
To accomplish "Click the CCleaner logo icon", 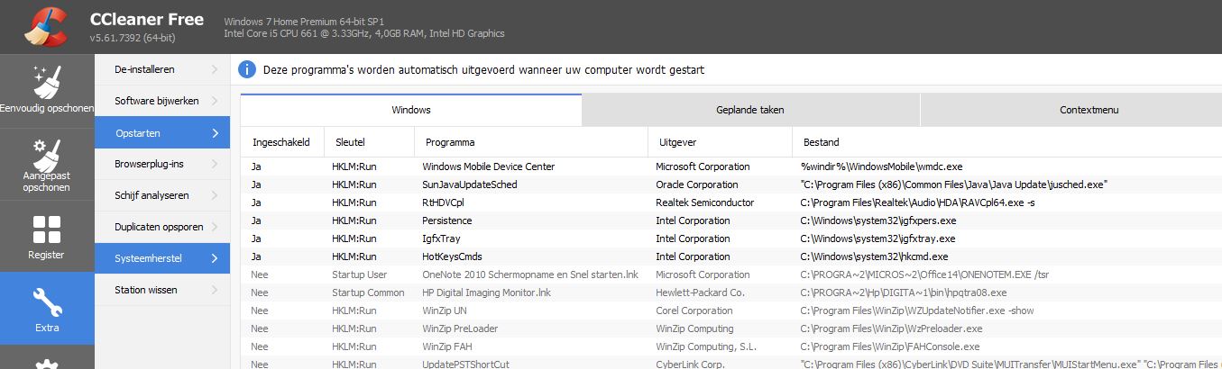I will (x=45, y=26).
